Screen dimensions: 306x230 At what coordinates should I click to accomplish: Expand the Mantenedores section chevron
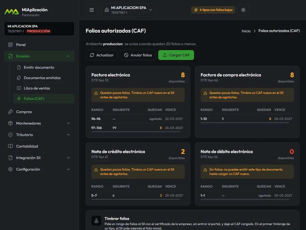coord(68,123)
